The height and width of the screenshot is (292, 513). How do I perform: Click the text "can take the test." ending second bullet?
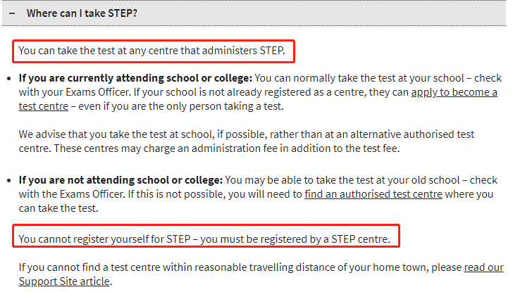(58, 208)
